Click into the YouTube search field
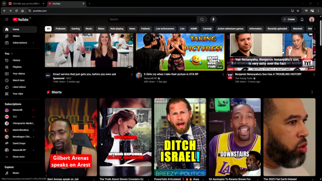Viewport: 322px width, 181px height. 152,19
